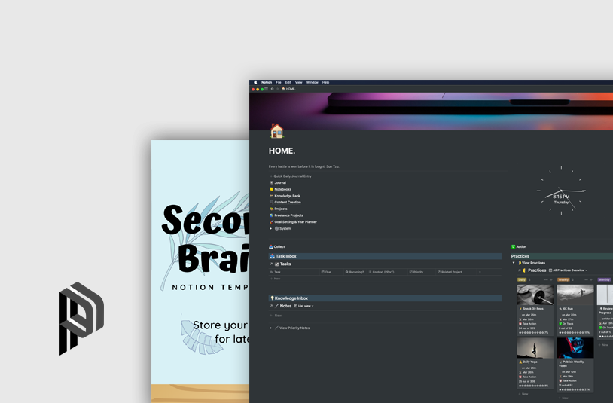This screenshot has height=403, width=613.
Task: Open the Help menu
Action: click(325, 82)
